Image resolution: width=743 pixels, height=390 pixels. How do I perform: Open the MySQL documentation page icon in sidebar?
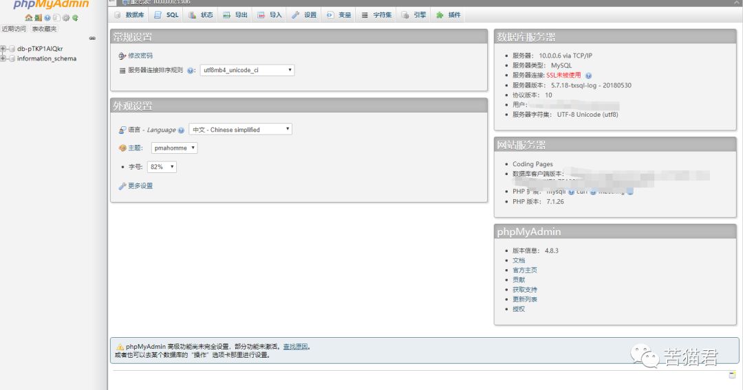(x=56, y=18)
